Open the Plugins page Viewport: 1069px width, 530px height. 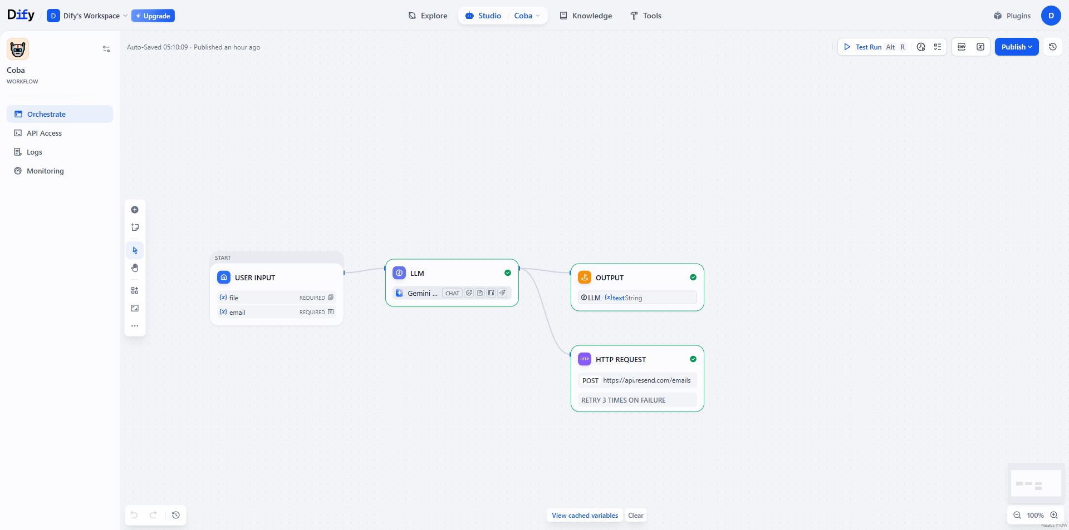point(1012,16)
